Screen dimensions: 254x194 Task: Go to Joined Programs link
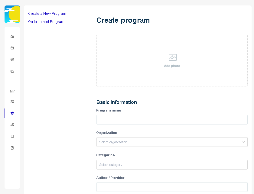tap(47, 22)
